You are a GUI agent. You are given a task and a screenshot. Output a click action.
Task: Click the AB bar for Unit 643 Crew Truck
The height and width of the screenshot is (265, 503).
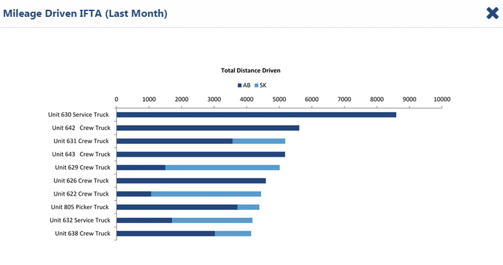tap(201, 154)
